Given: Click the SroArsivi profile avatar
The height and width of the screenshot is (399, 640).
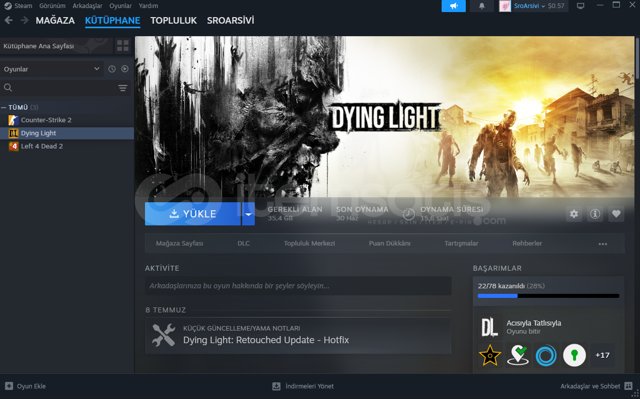Looking at the screenshot, I should (x=505, y=6).
